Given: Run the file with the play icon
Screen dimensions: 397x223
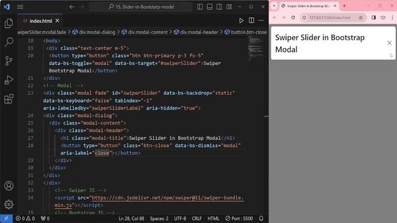Looking at the screenshot, I should pyautogui.click(x=241, y=20).
